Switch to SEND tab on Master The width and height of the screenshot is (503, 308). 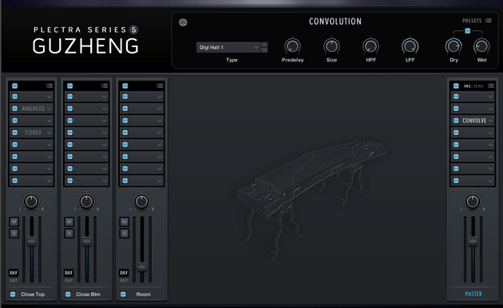[x=478, y=86]
